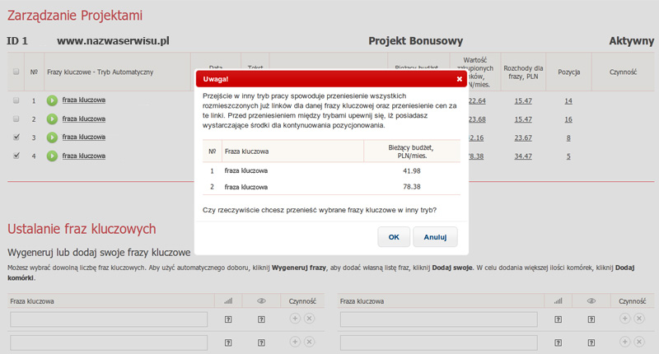Click the first Fraza kluczowa input in the left table

point(109,319)
